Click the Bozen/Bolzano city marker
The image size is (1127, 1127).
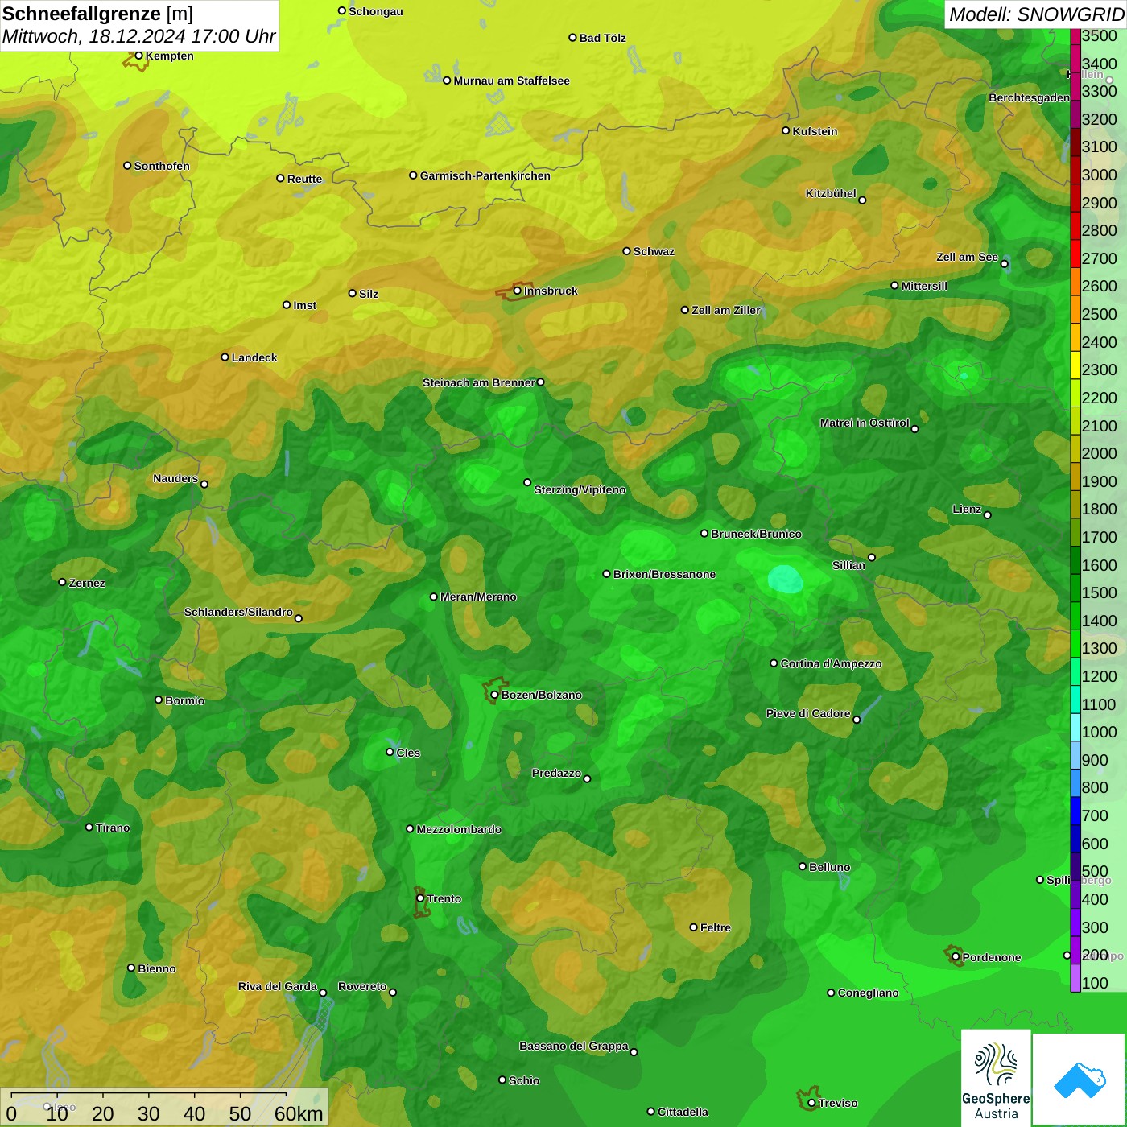[x=494, y=695]
